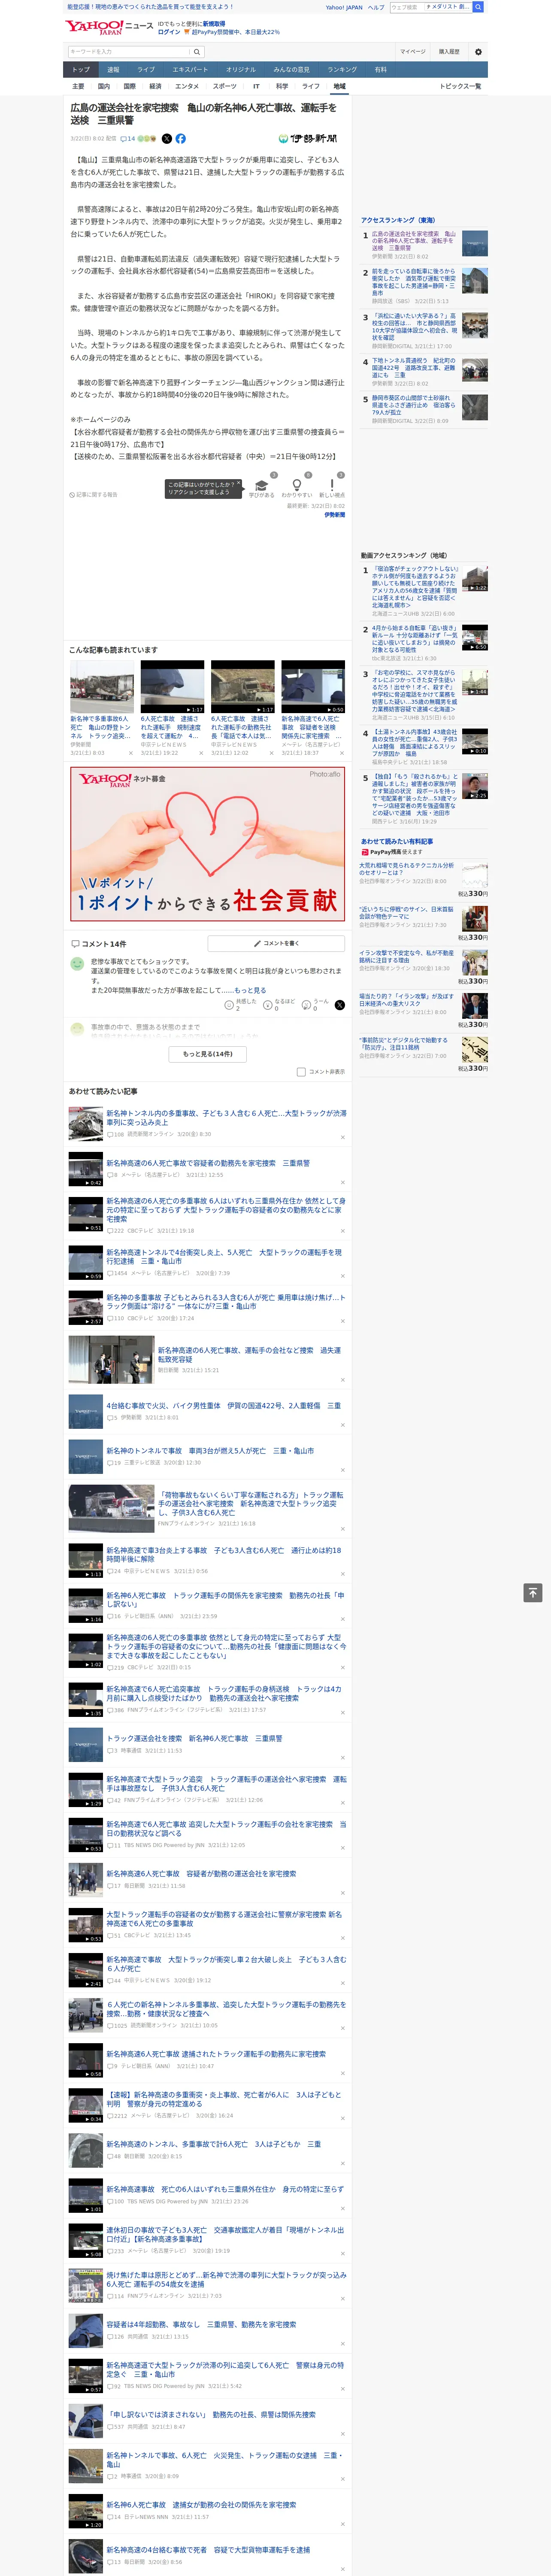Screen dimensions: 551x2576
Task: Click the magnifier button beside キーワードを入力
Action: 197,52
